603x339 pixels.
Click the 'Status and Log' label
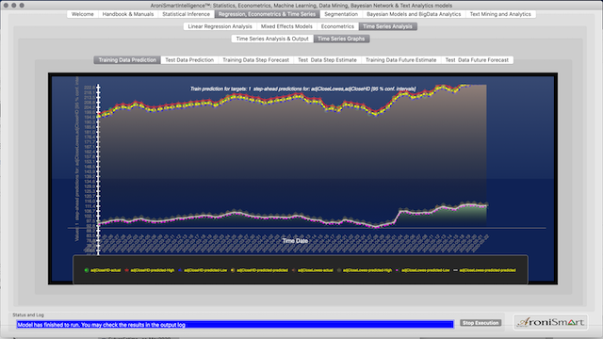[x=28, y=315]
